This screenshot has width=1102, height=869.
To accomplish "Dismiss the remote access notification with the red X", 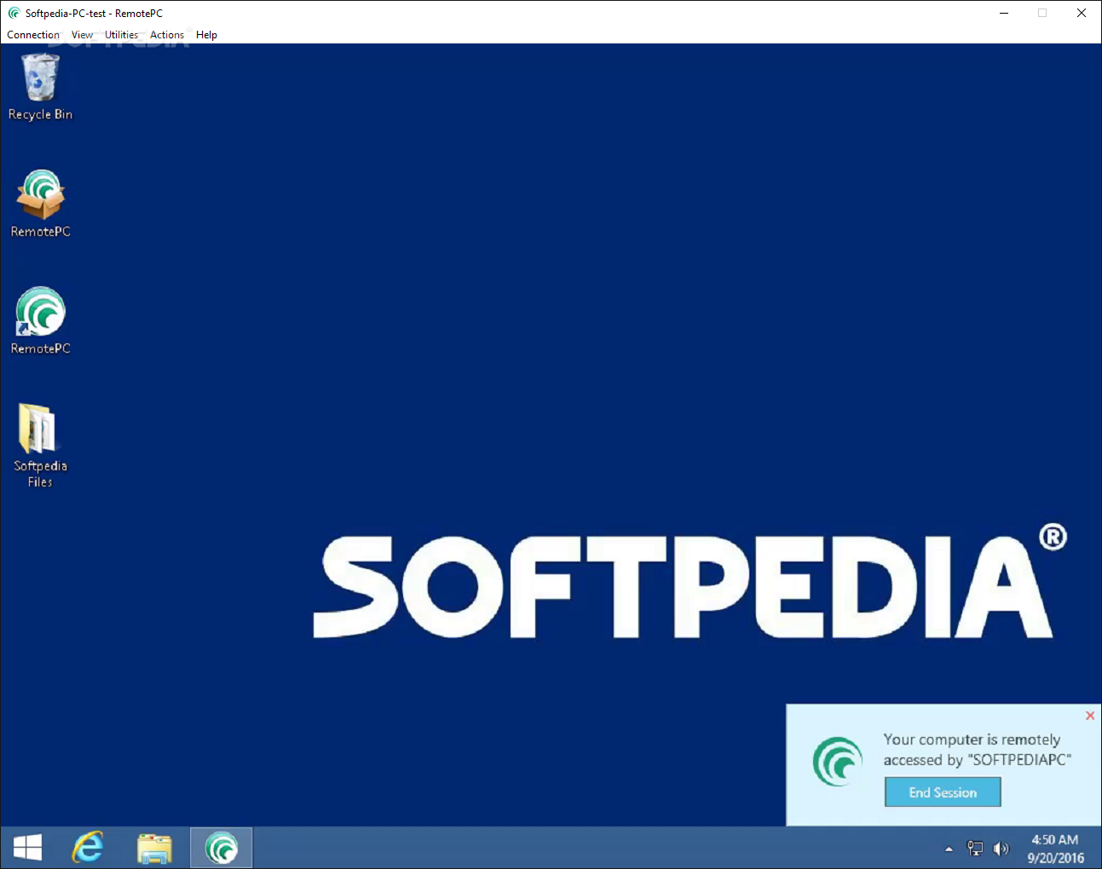I will point(1090,716).
